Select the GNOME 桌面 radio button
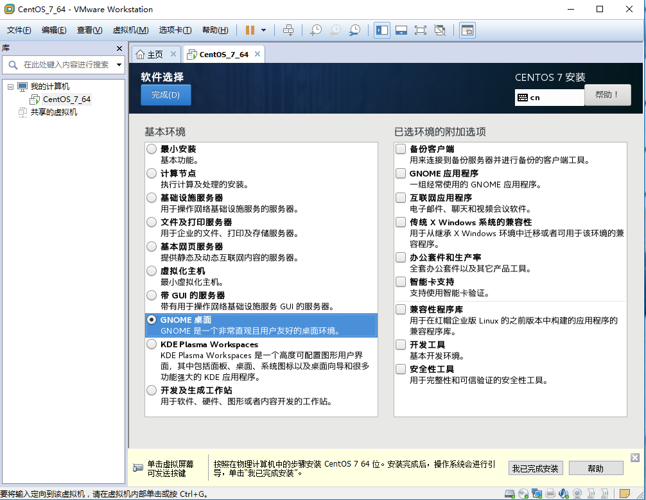The height and width of the screenshot is (500, 646). pos(152,320)
